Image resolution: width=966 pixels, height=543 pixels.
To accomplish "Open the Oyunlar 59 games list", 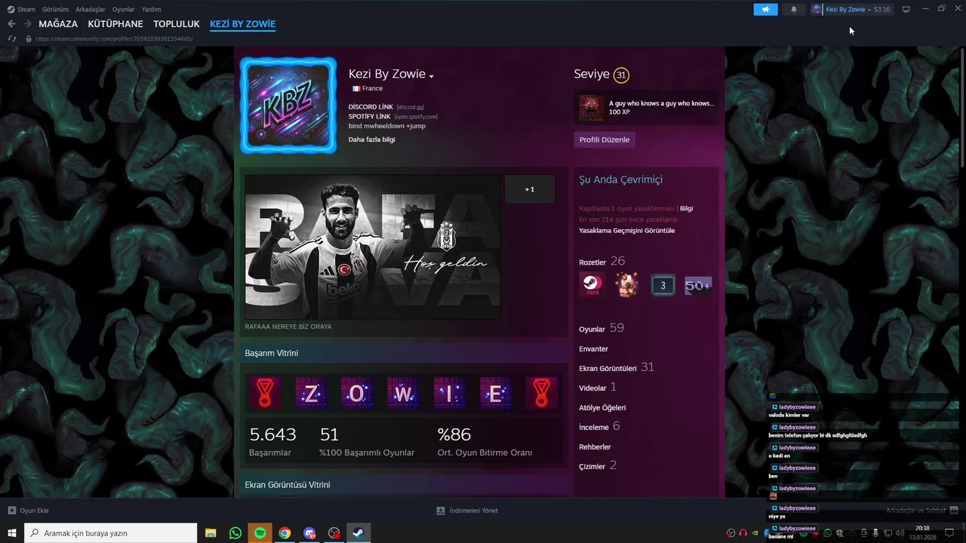I will [x=601, y=328].
